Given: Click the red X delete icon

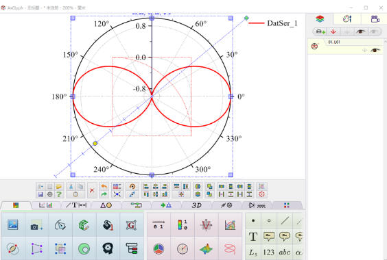Looking at the screenshot, I should [92, 190].
